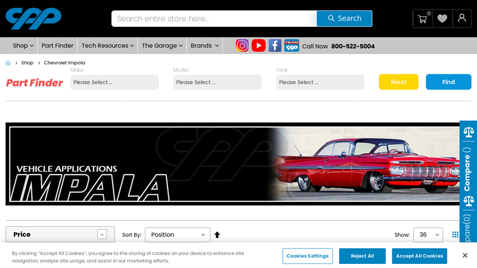Viewport: 477px width, 268px height.
Task: Open the Sort By Position dropdown
Action: click(x=178, y=235)
